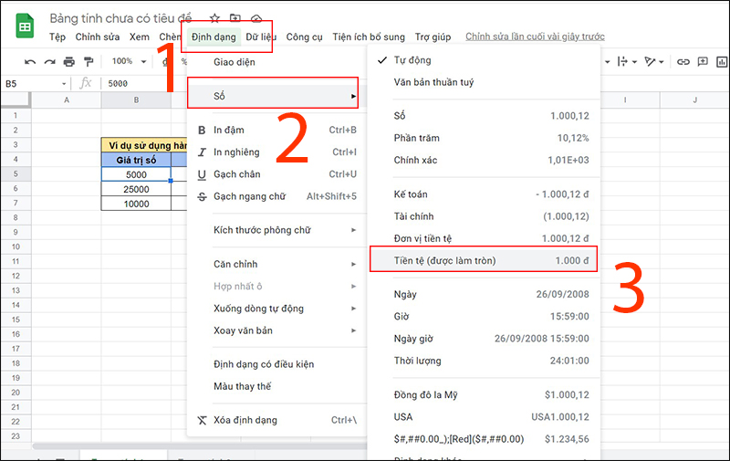730x461 pixels.
Task: Click the spreadsheet title field
Action: (120, 18)
